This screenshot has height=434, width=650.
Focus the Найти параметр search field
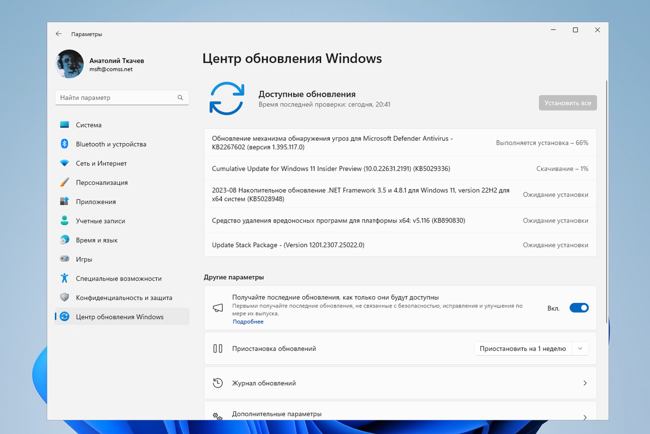tap(122, 97)
